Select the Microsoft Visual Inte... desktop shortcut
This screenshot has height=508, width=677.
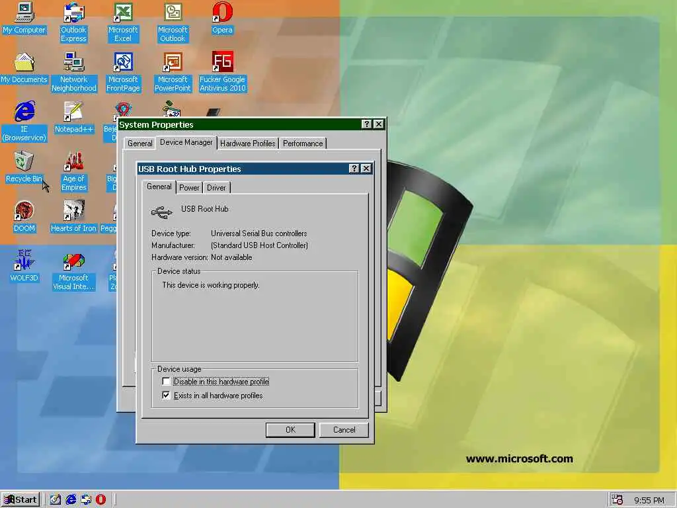coord(73,271)
